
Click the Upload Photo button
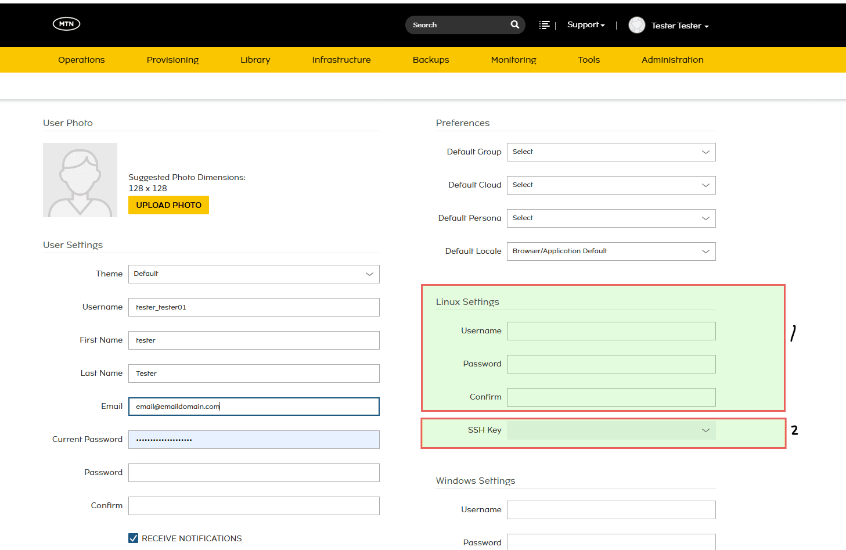[x=168, y=205]
